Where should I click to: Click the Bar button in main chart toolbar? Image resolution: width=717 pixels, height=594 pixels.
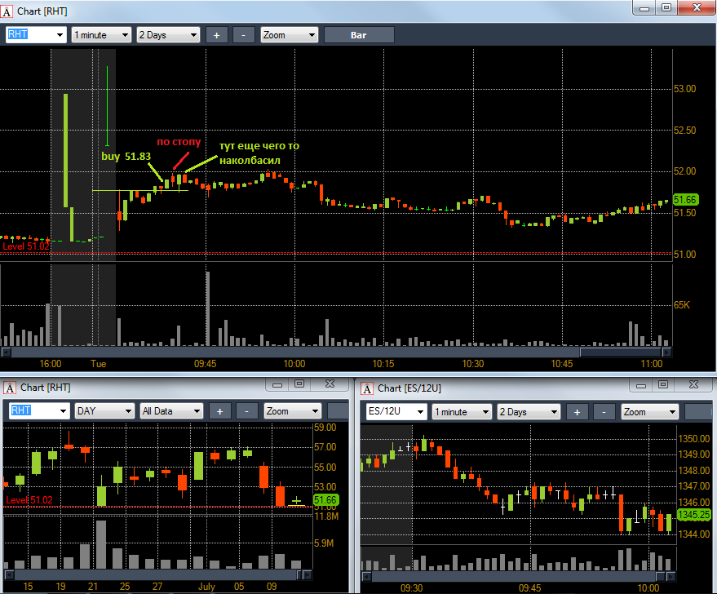pyautogui.click(x=359, y=35)
